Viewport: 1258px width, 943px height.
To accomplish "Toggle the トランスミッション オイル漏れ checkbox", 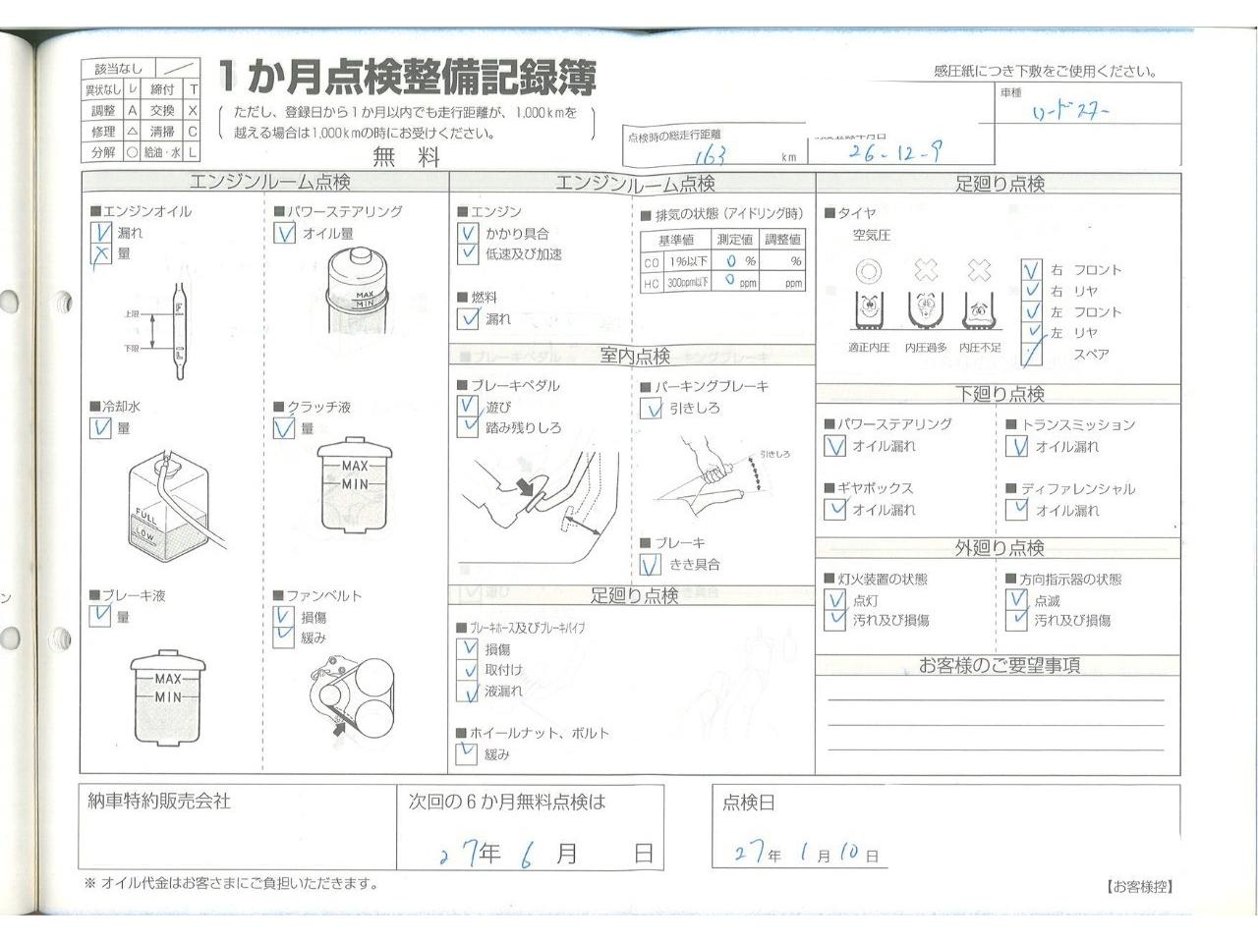I will 1017,447.
